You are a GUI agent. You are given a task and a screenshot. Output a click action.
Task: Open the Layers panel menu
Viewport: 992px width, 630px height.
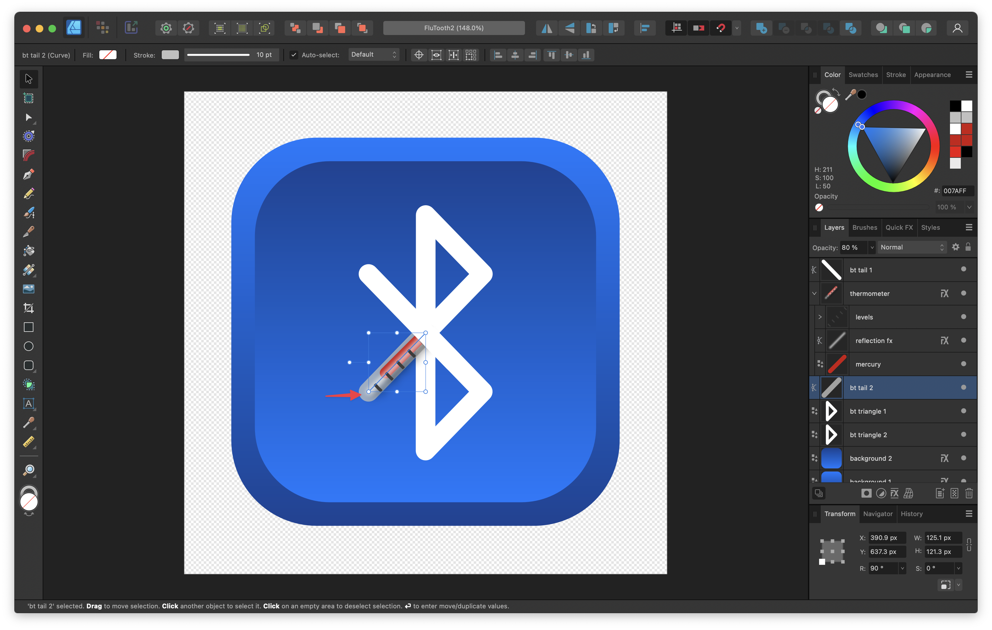coord(969,227)
